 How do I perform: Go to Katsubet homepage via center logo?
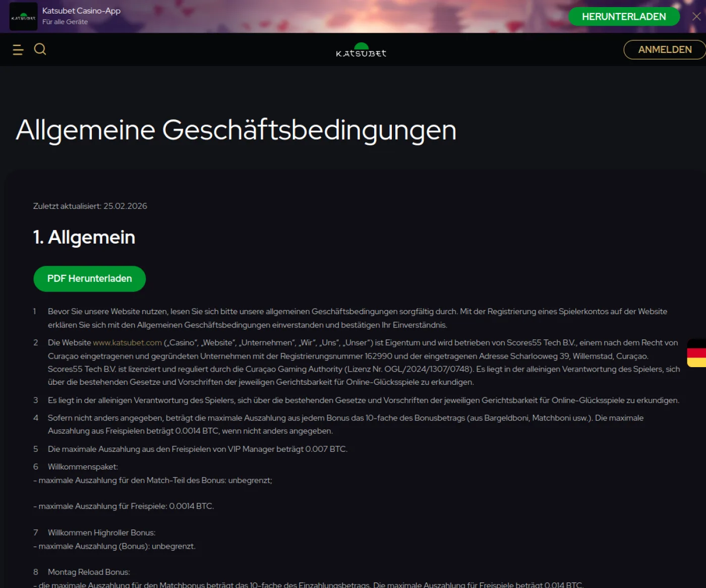click(x=361, y=50)
